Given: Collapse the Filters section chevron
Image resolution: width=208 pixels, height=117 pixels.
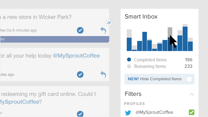Looking at the screenshot, I should pos(192,95).
